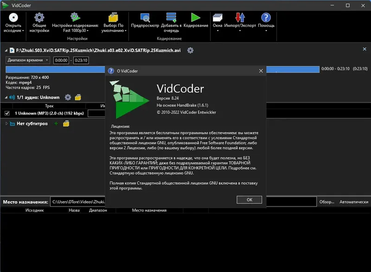The image size is (371, 272).
Task: Toggle audio track 1 Unknown checkbox
Action: point(7,113)
